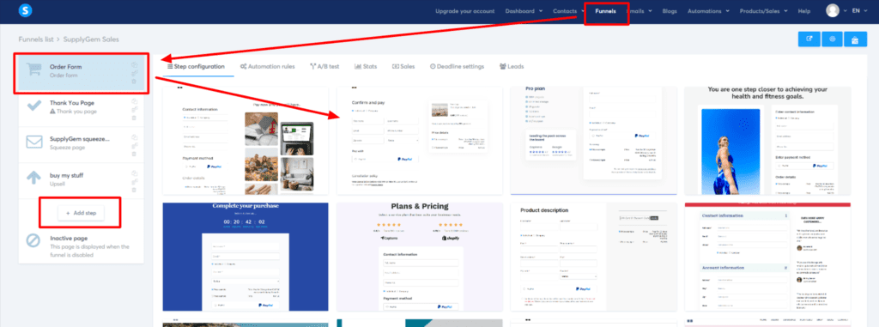879x327 pixels.
Task: Switch to the Automation rules tab
Action: coord(268,66)
